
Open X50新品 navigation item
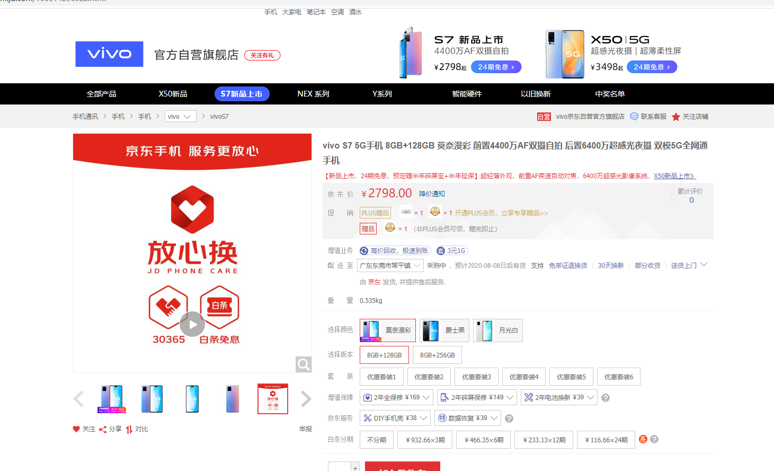173,94
